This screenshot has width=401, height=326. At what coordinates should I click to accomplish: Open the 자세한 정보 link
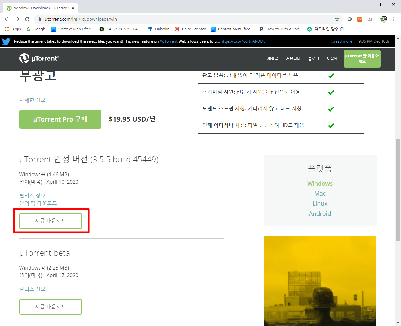[33, 100]
